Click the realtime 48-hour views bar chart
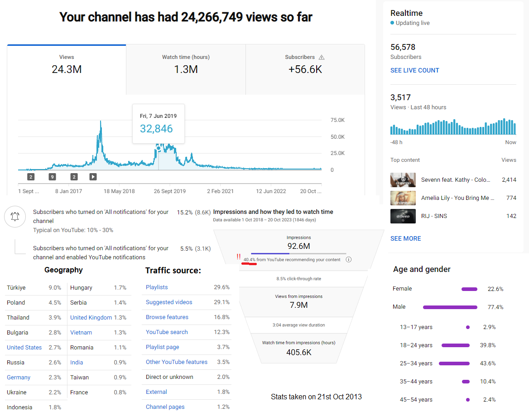This screenshot has height=412, width=529. point(453,126)
